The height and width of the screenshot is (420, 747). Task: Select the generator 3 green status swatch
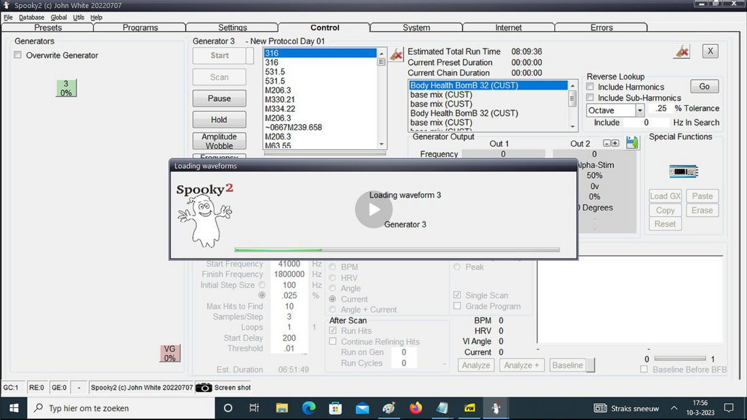(x=66, y=88)
